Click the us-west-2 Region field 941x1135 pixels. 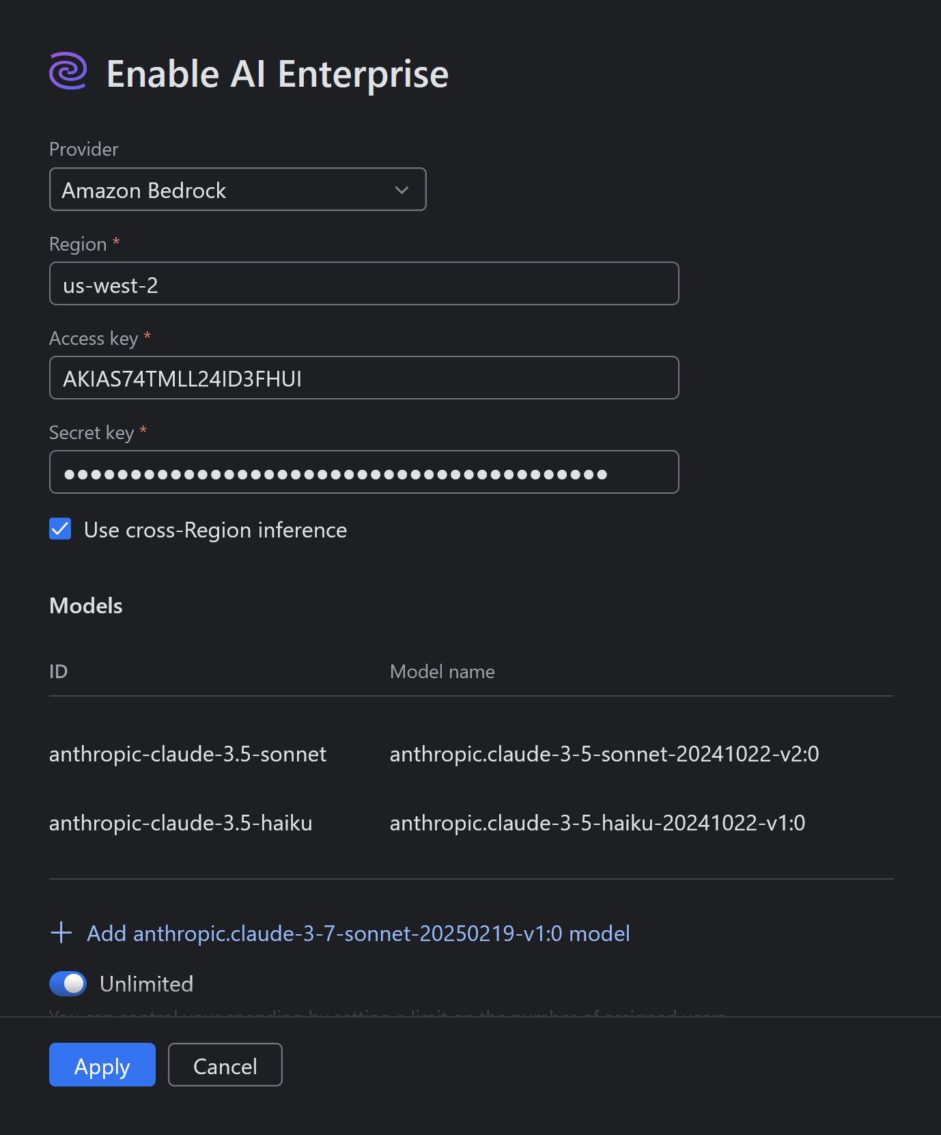pos(364,283)
